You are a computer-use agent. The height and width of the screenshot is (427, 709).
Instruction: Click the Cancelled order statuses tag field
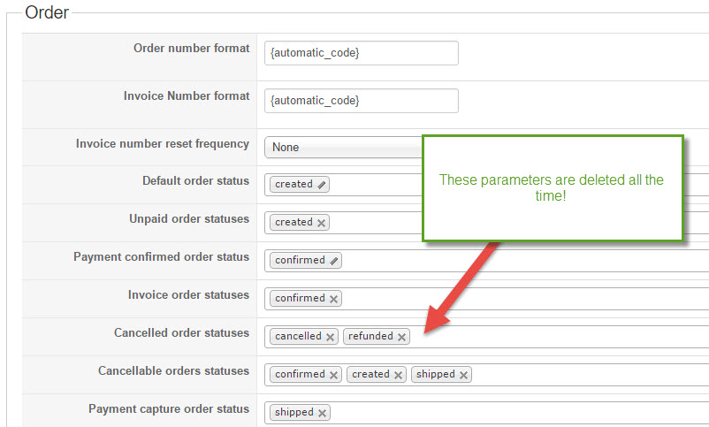tap(486, 337)
